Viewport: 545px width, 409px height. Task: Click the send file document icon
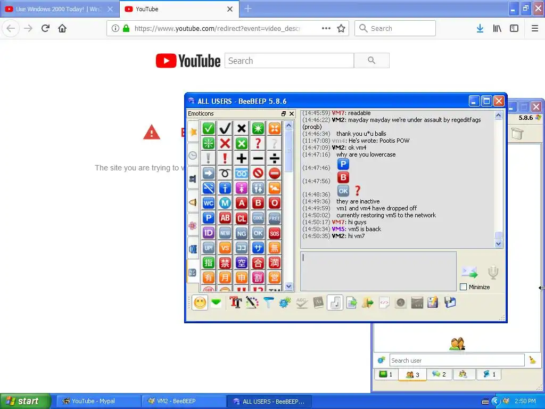pyautogui.click(x=351, y=302)
